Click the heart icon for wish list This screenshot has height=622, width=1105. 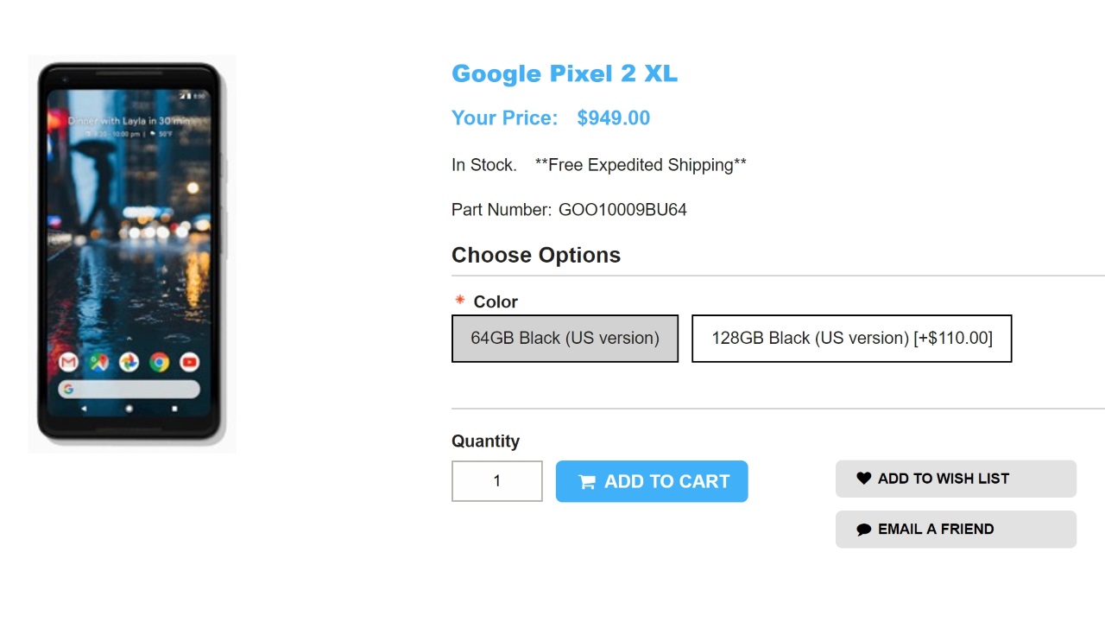[x=863, y=479]
